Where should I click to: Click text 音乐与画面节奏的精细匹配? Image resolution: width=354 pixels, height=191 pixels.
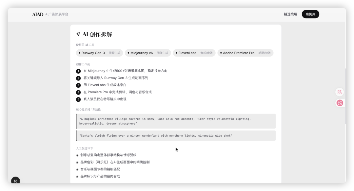coord(100,169)
